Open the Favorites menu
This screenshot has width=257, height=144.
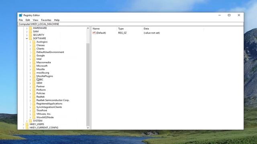46,20
